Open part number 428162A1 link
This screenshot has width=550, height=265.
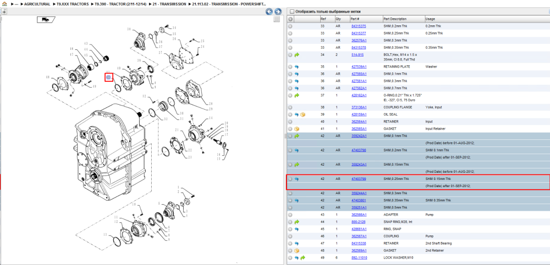point(359,95)
